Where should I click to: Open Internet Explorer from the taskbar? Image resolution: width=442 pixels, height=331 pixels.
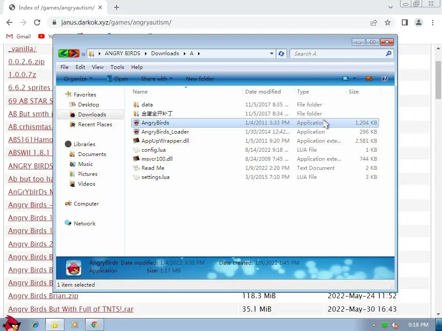tap(35, 325)
